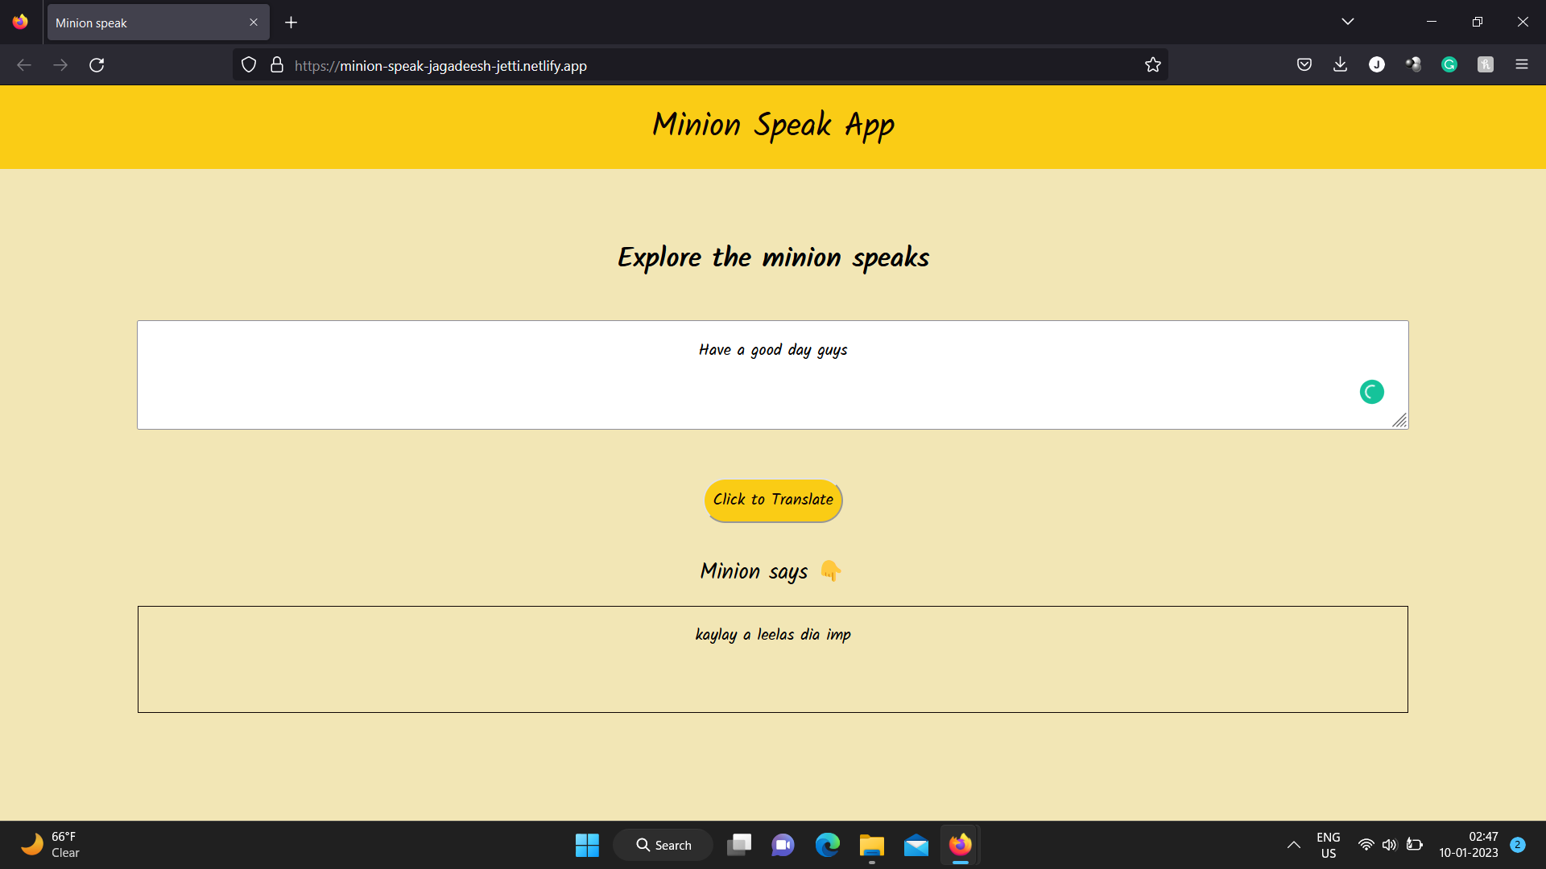This screenshot has height=869, width=1546.
Task: Open the Downloads panel
Action: tap(1340, 64)
